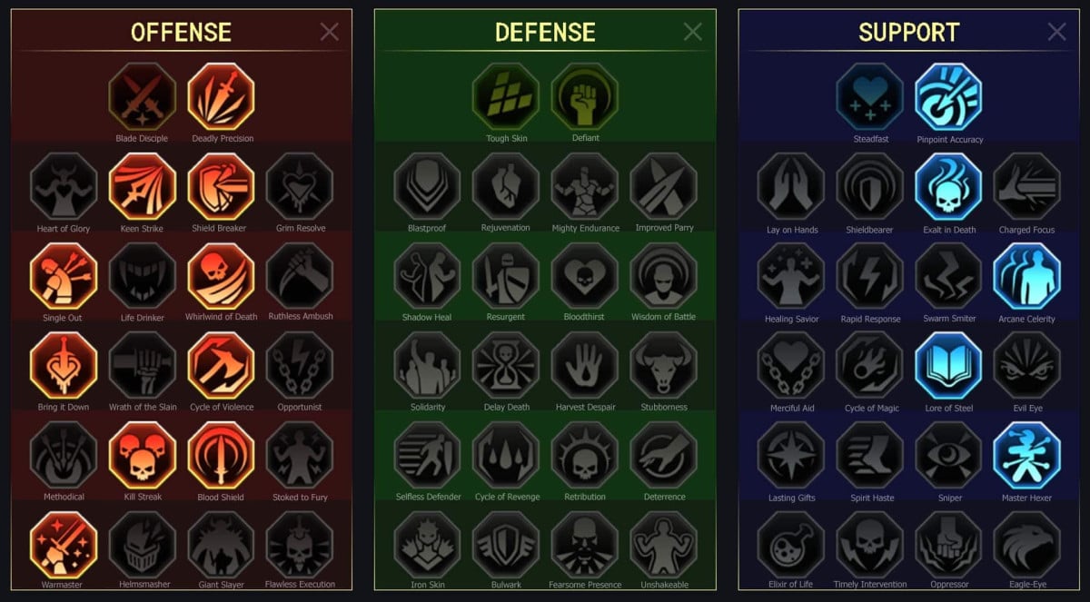Select the Elixir of Life potion icon
The height and width of the screenshot is (602, 1090).
tap(791, 545)
